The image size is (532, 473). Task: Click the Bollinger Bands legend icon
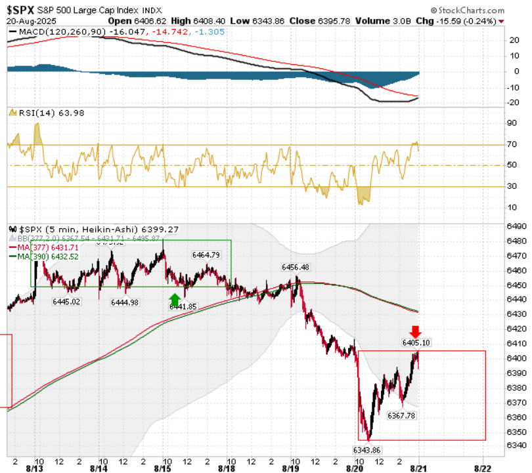pyautogui.click(x=12, y=239)
